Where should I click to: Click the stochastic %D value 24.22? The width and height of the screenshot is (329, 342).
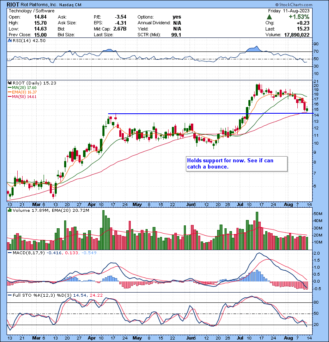(x=96, y=295)
